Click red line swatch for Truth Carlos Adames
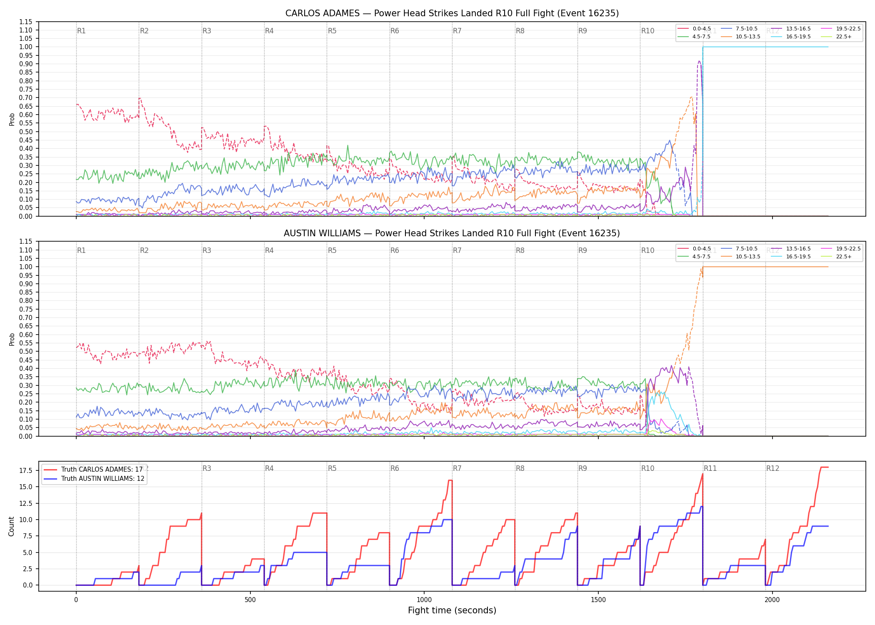 pos(51,470)
